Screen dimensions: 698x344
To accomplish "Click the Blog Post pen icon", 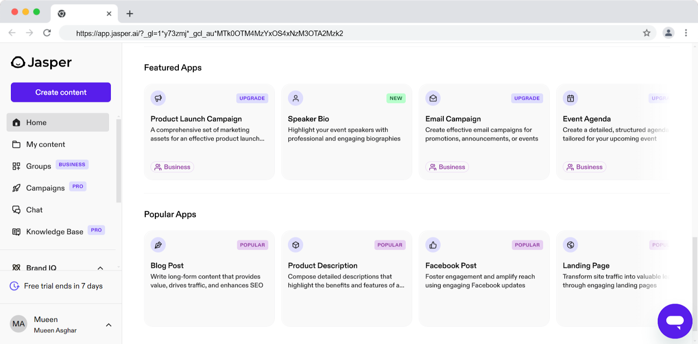I will (158, 245).
